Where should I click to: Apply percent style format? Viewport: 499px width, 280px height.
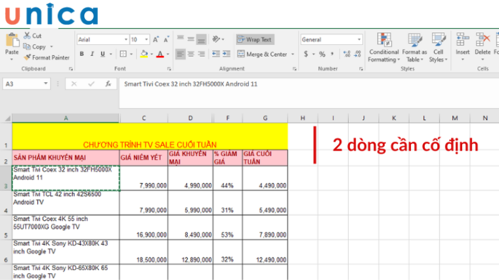point(322,54)
